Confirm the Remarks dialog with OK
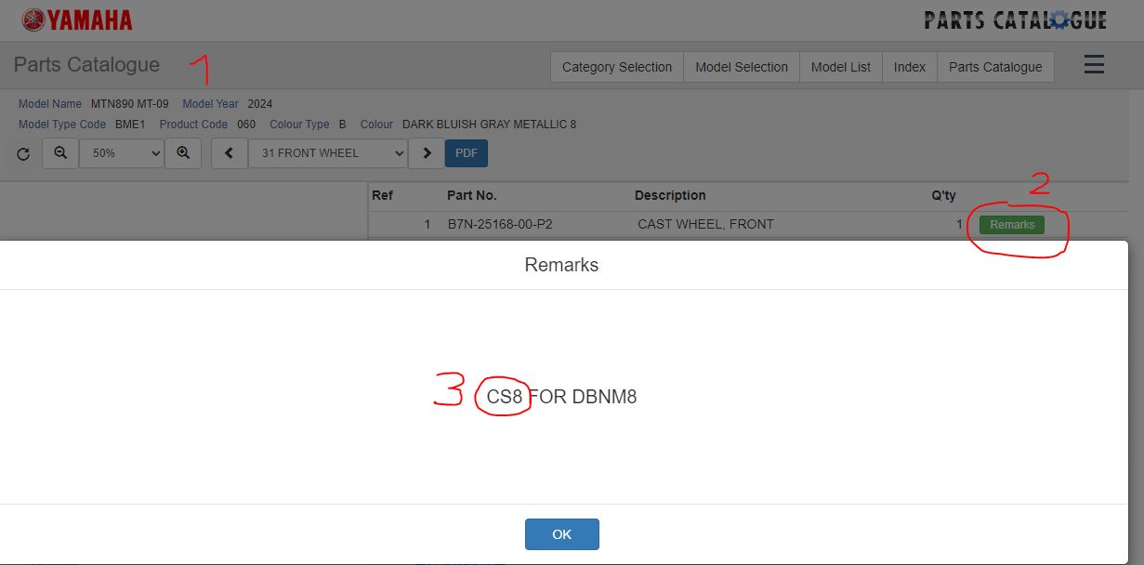The width and height of the screenshot is (1144, 565). tap(561, 534)
